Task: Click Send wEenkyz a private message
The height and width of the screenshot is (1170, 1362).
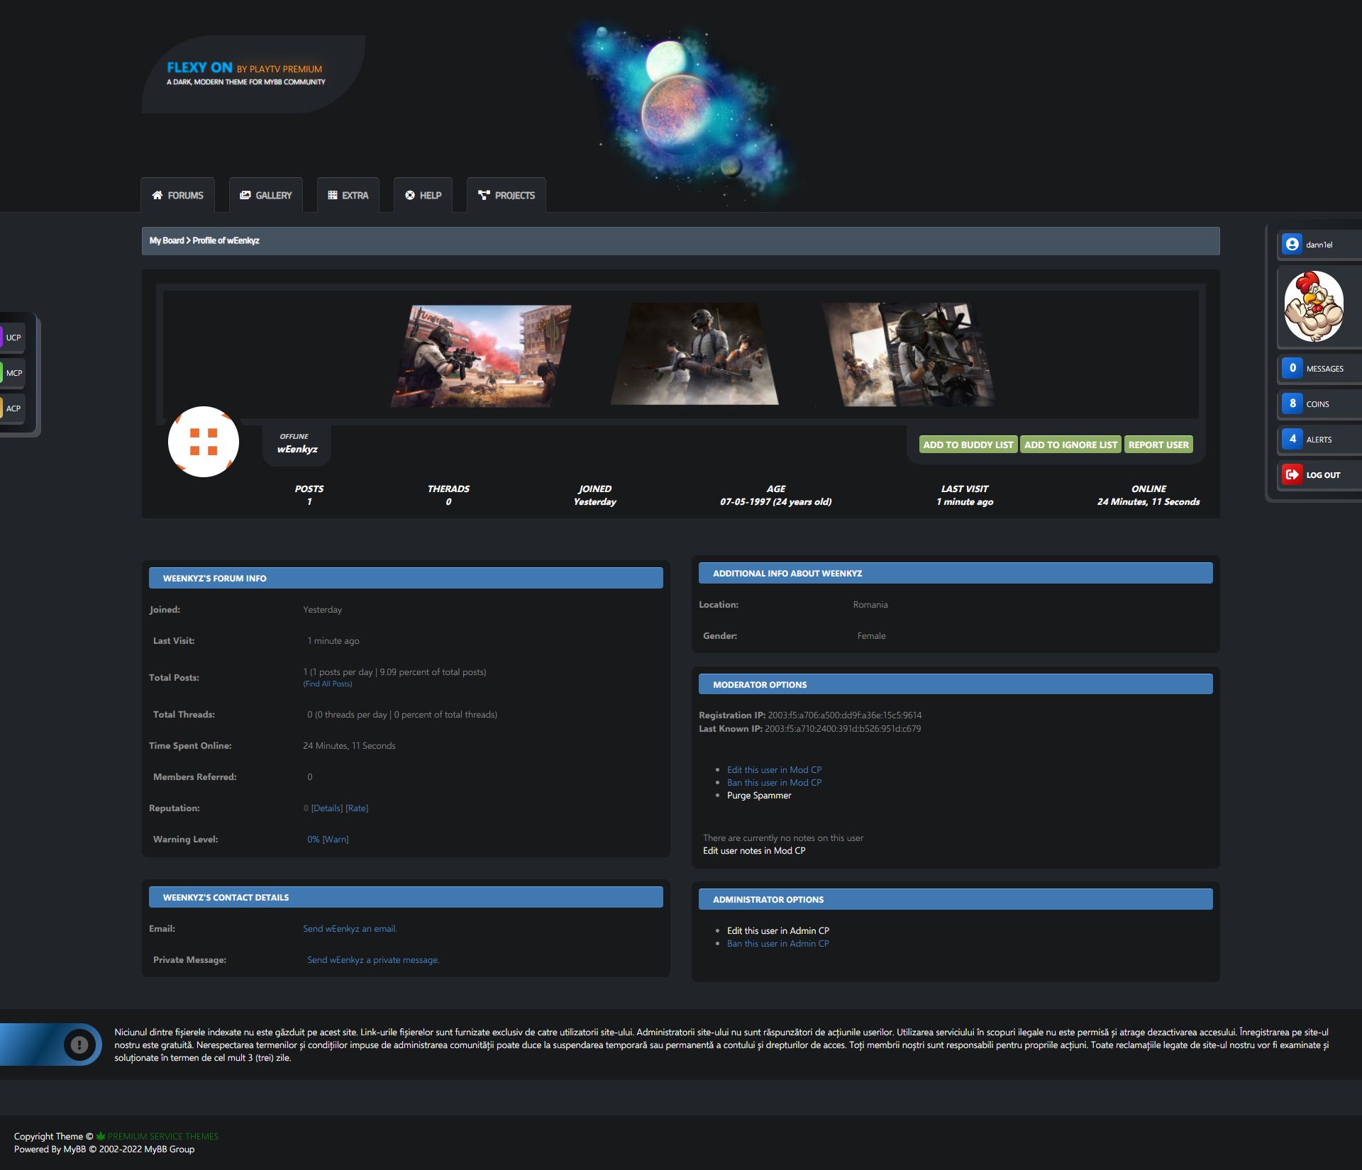Action: (373, 960)
